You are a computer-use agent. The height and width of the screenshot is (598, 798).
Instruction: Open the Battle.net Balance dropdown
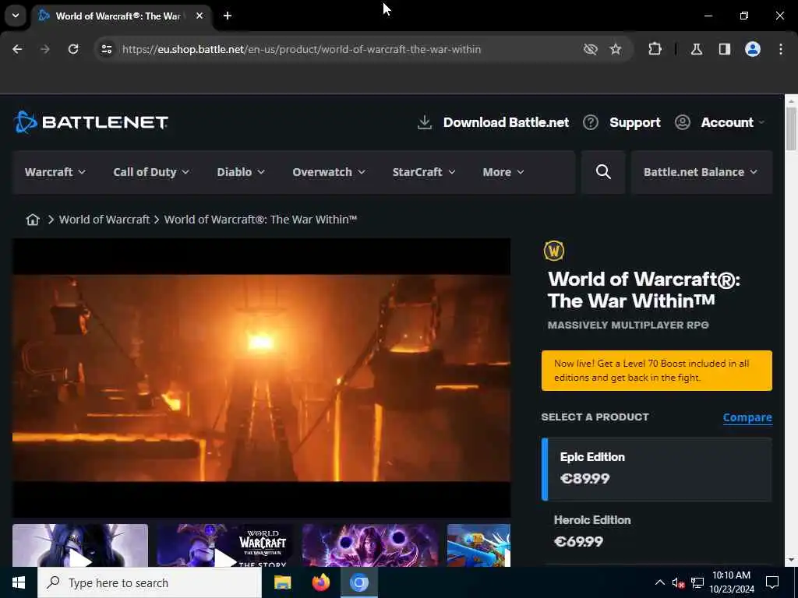701,172
